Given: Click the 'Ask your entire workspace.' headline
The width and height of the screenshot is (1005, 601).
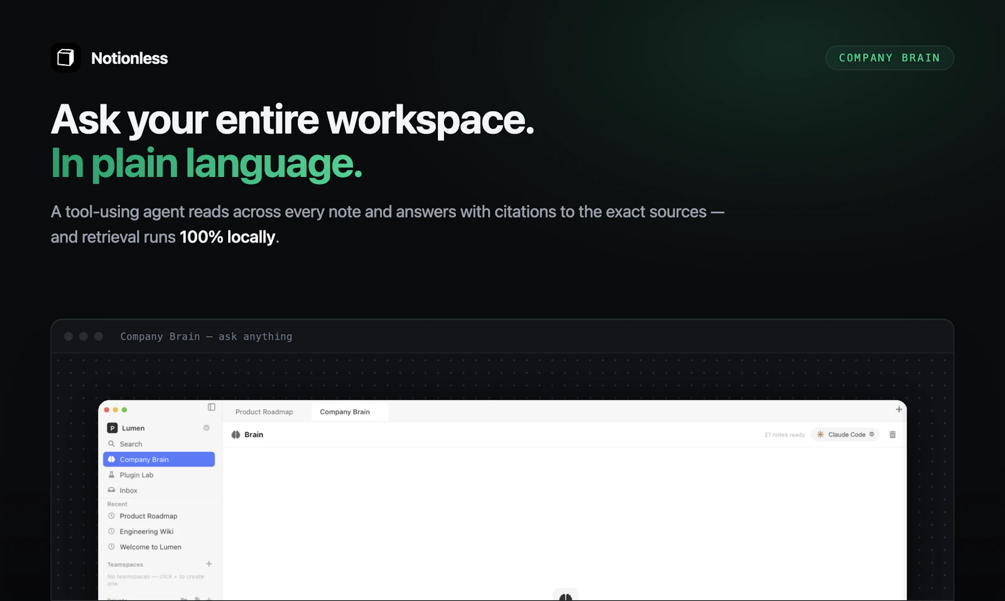Looking at the screenshot, I should [293, 120].
